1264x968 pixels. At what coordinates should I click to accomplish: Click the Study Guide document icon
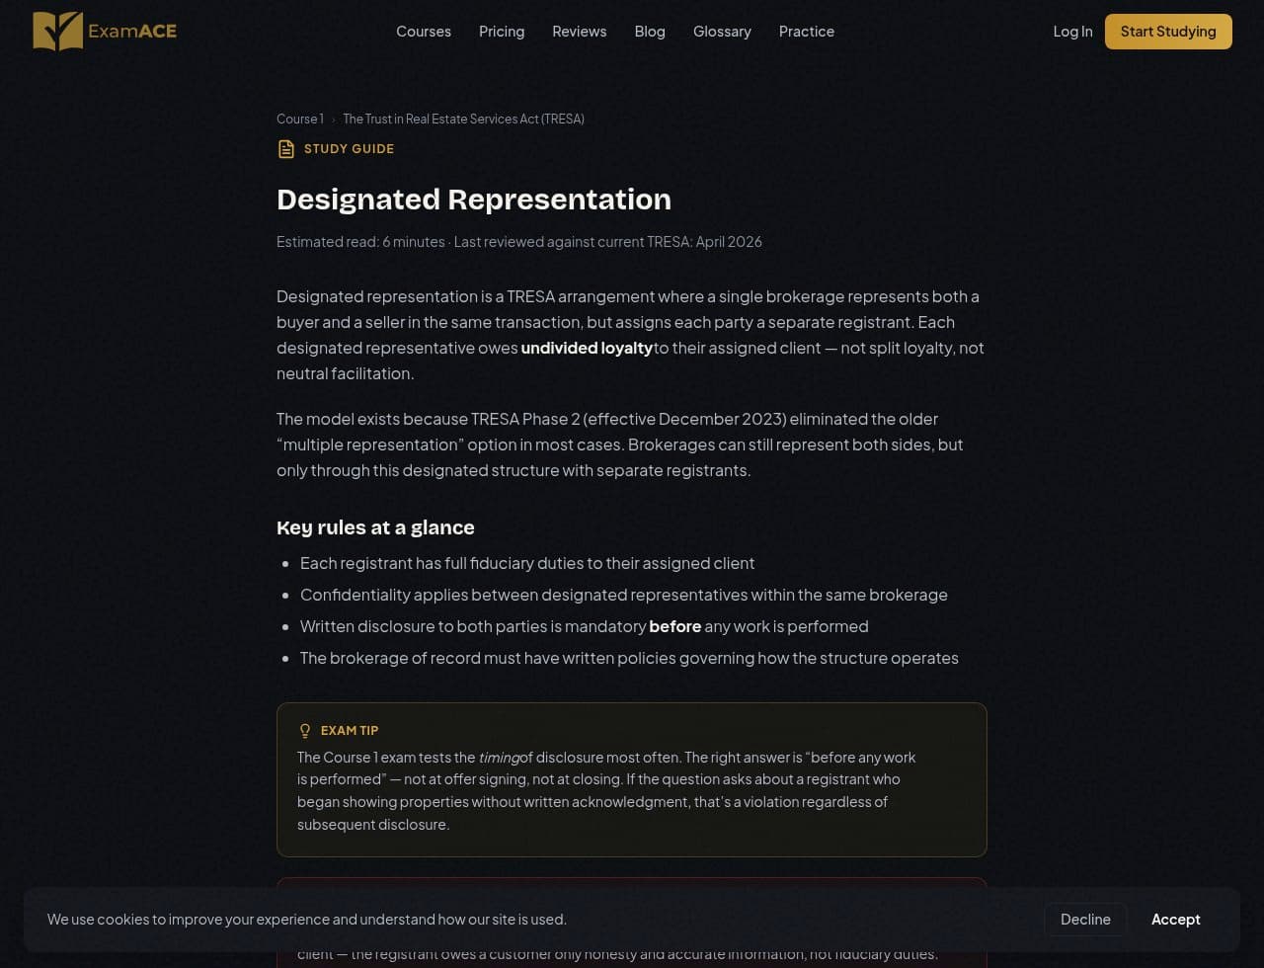286,149
